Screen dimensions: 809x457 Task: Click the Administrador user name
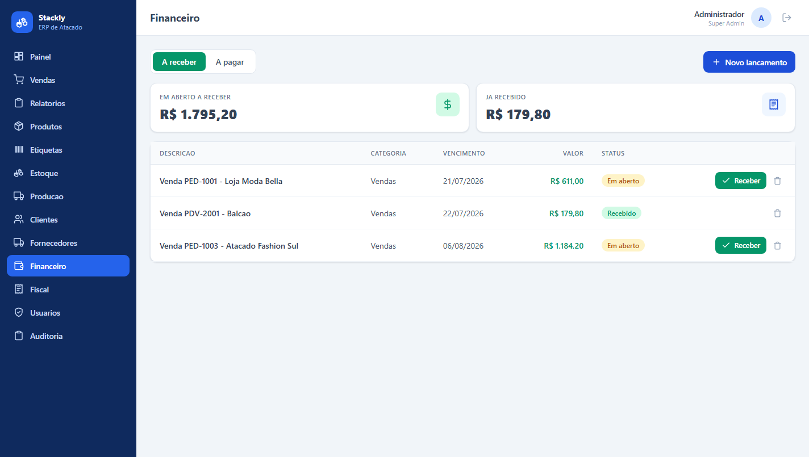pos(719,14)
